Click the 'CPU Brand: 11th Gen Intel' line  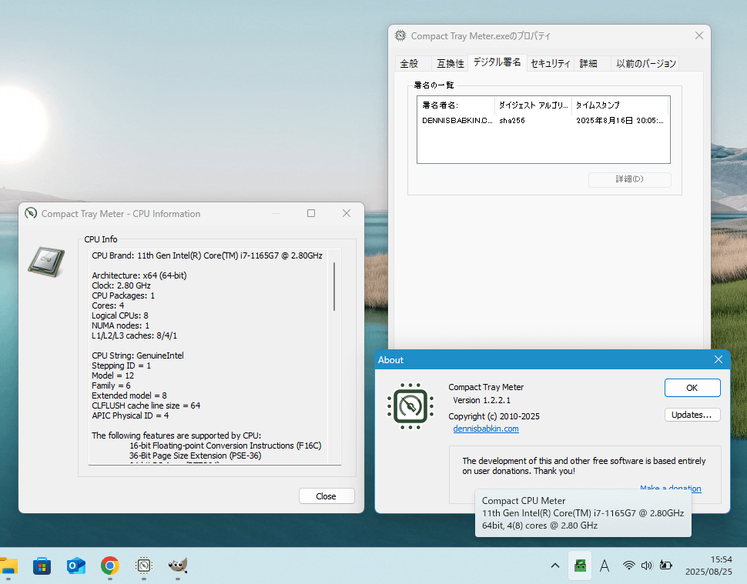point(207,255)
